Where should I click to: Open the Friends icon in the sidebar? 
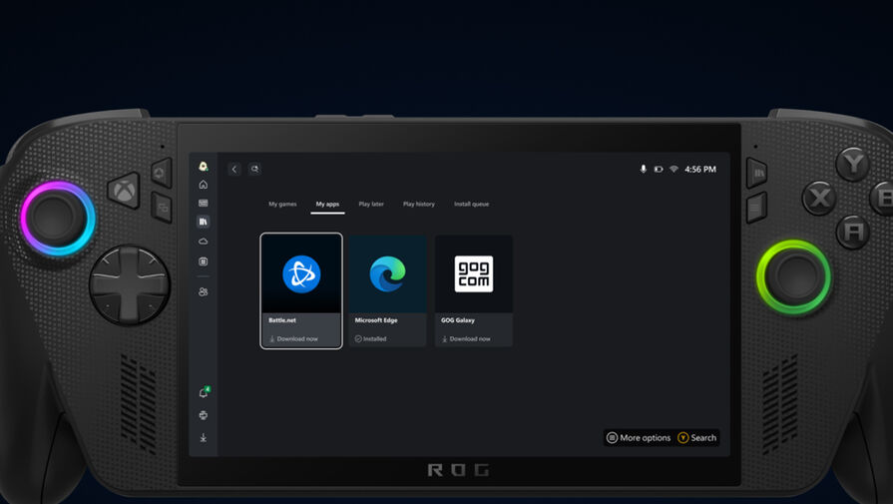pos(204,291)
